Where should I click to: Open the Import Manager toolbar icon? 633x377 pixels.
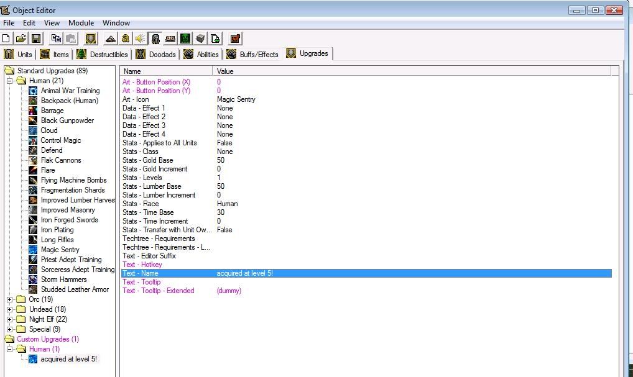(215, 39)
